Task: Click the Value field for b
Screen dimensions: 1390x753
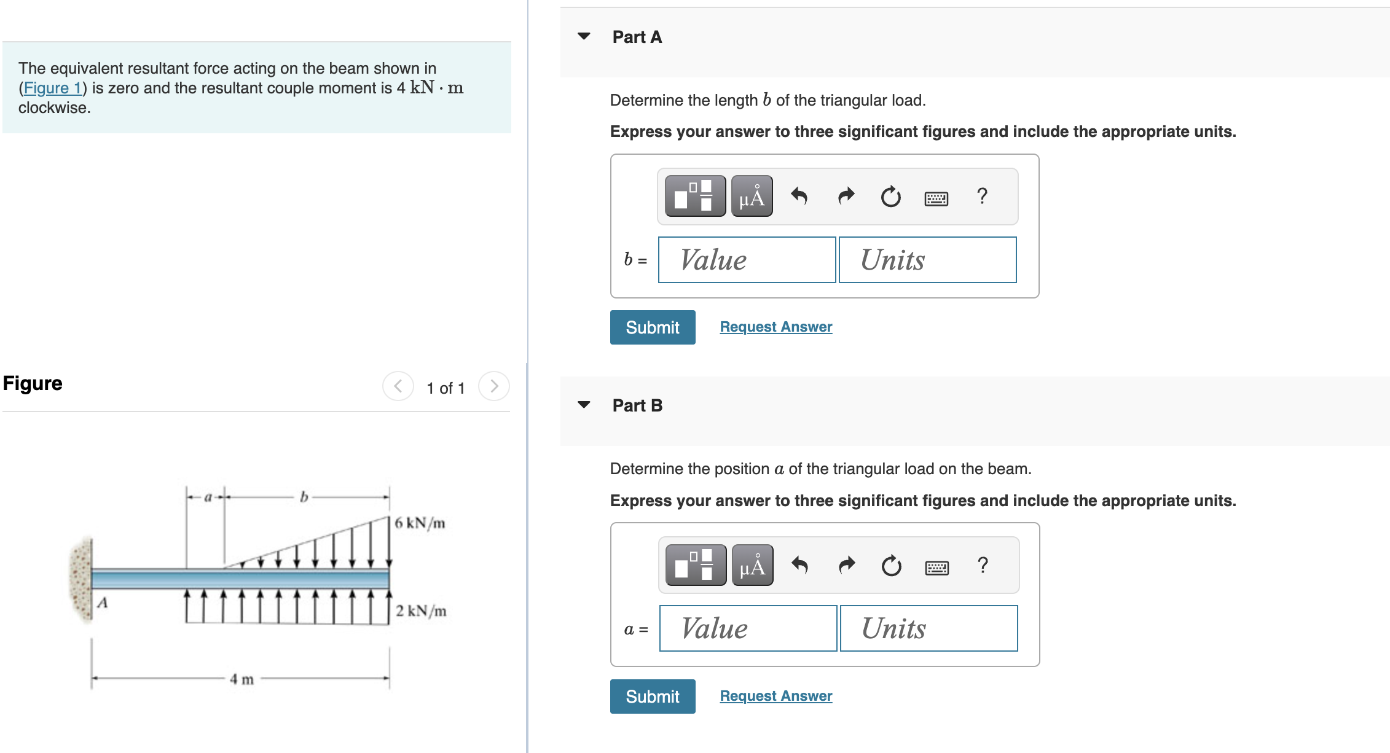Action: [x=746, y=260]
